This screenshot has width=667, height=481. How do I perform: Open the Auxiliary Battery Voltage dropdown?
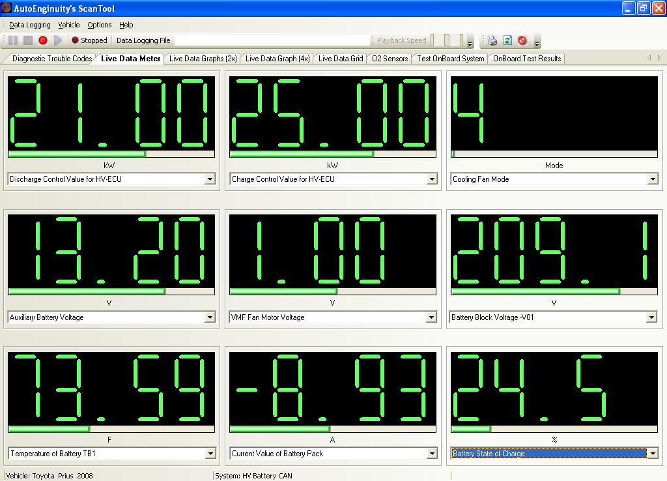click(210, 317)
